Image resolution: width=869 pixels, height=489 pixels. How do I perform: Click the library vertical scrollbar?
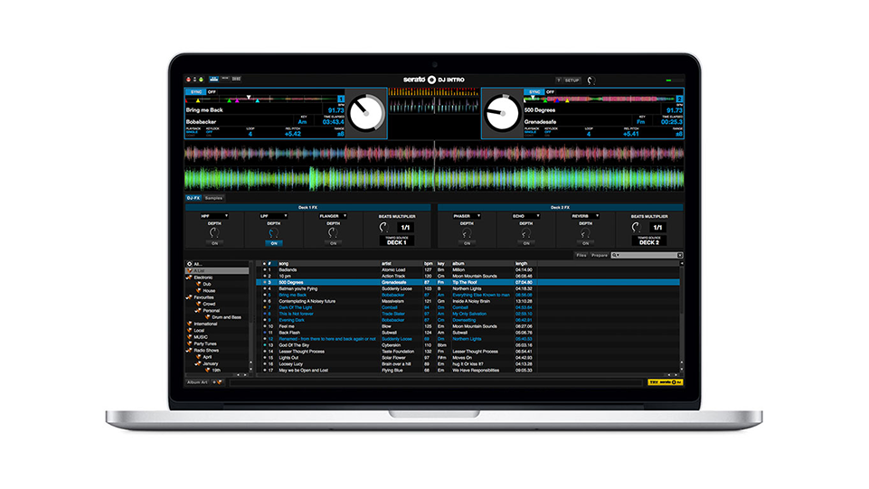click(x=682, y=318)
